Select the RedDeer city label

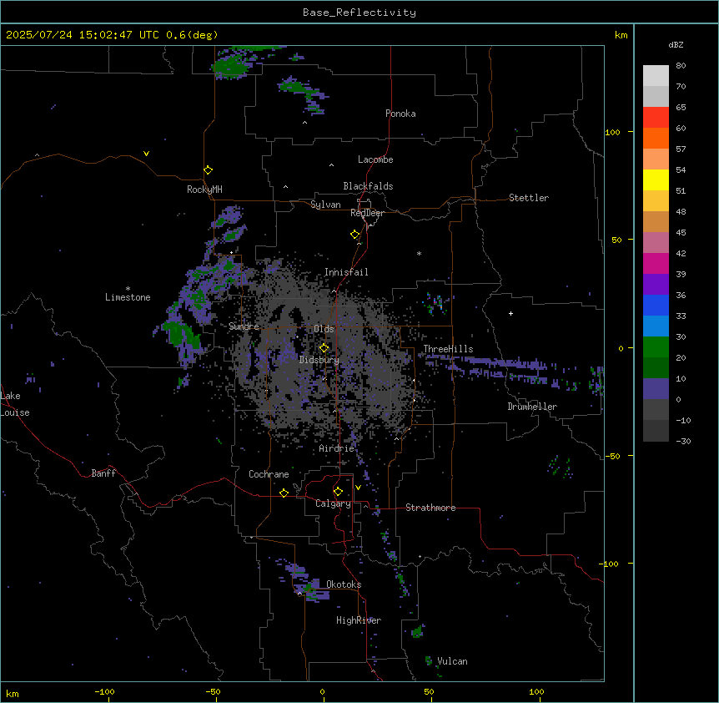pyautogui.click(x=367, y=213)
